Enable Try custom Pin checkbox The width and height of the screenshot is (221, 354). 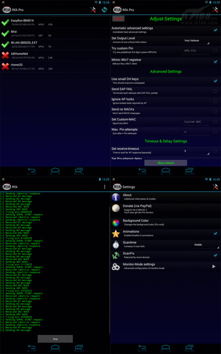tap(215, 51)
